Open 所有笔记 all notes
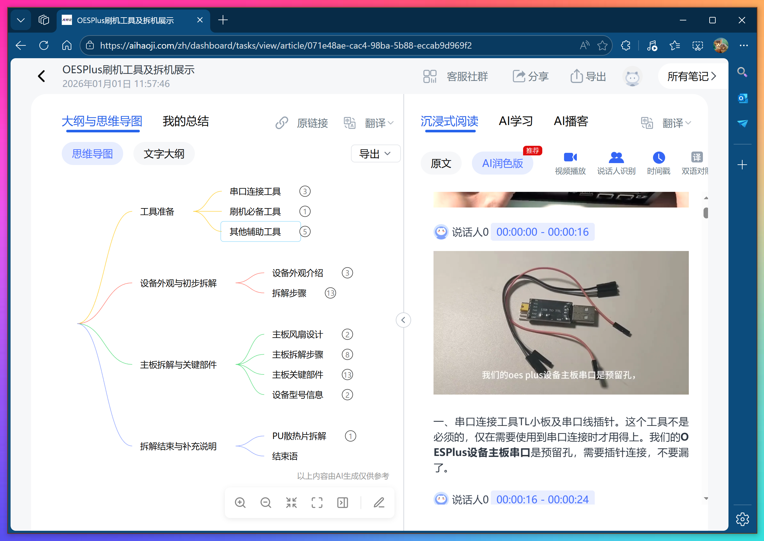Viewport: 764px width, 541px height. tap(692, 76)
